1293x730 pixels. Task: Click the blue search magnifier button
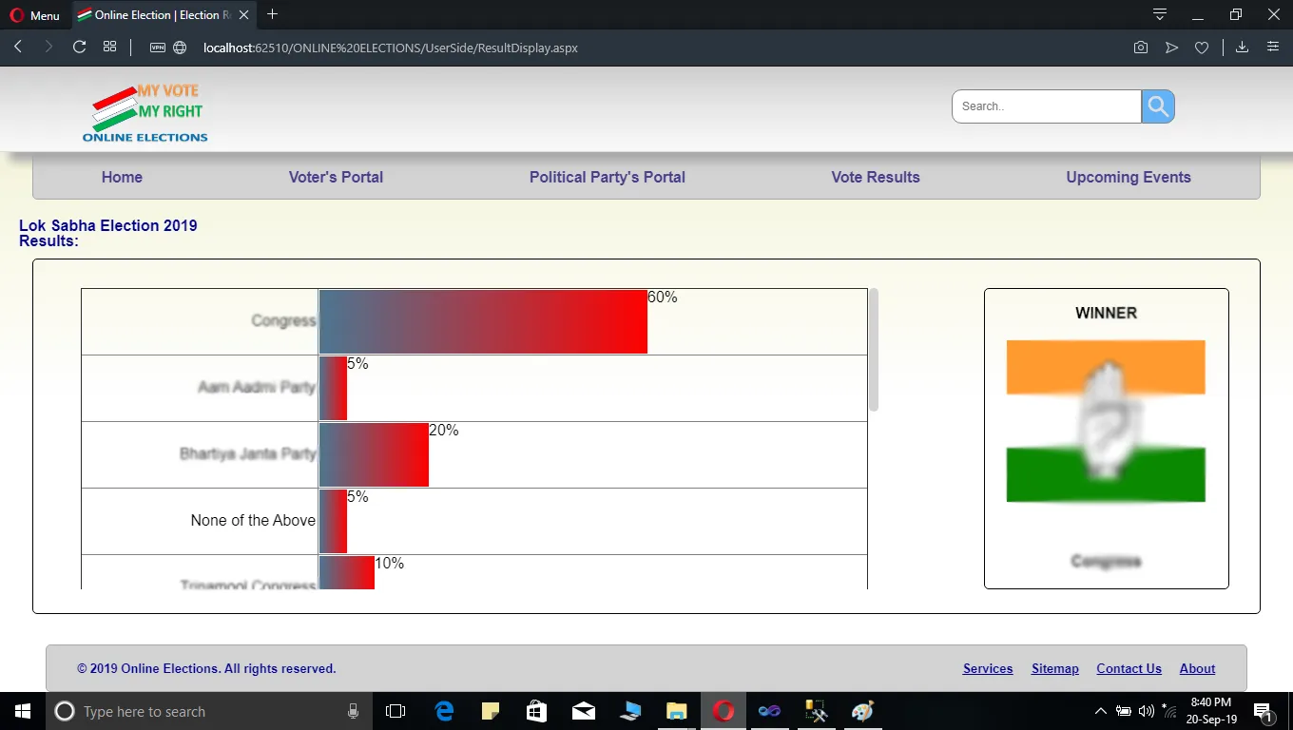pyautogui.click(x=1158, y=106)
